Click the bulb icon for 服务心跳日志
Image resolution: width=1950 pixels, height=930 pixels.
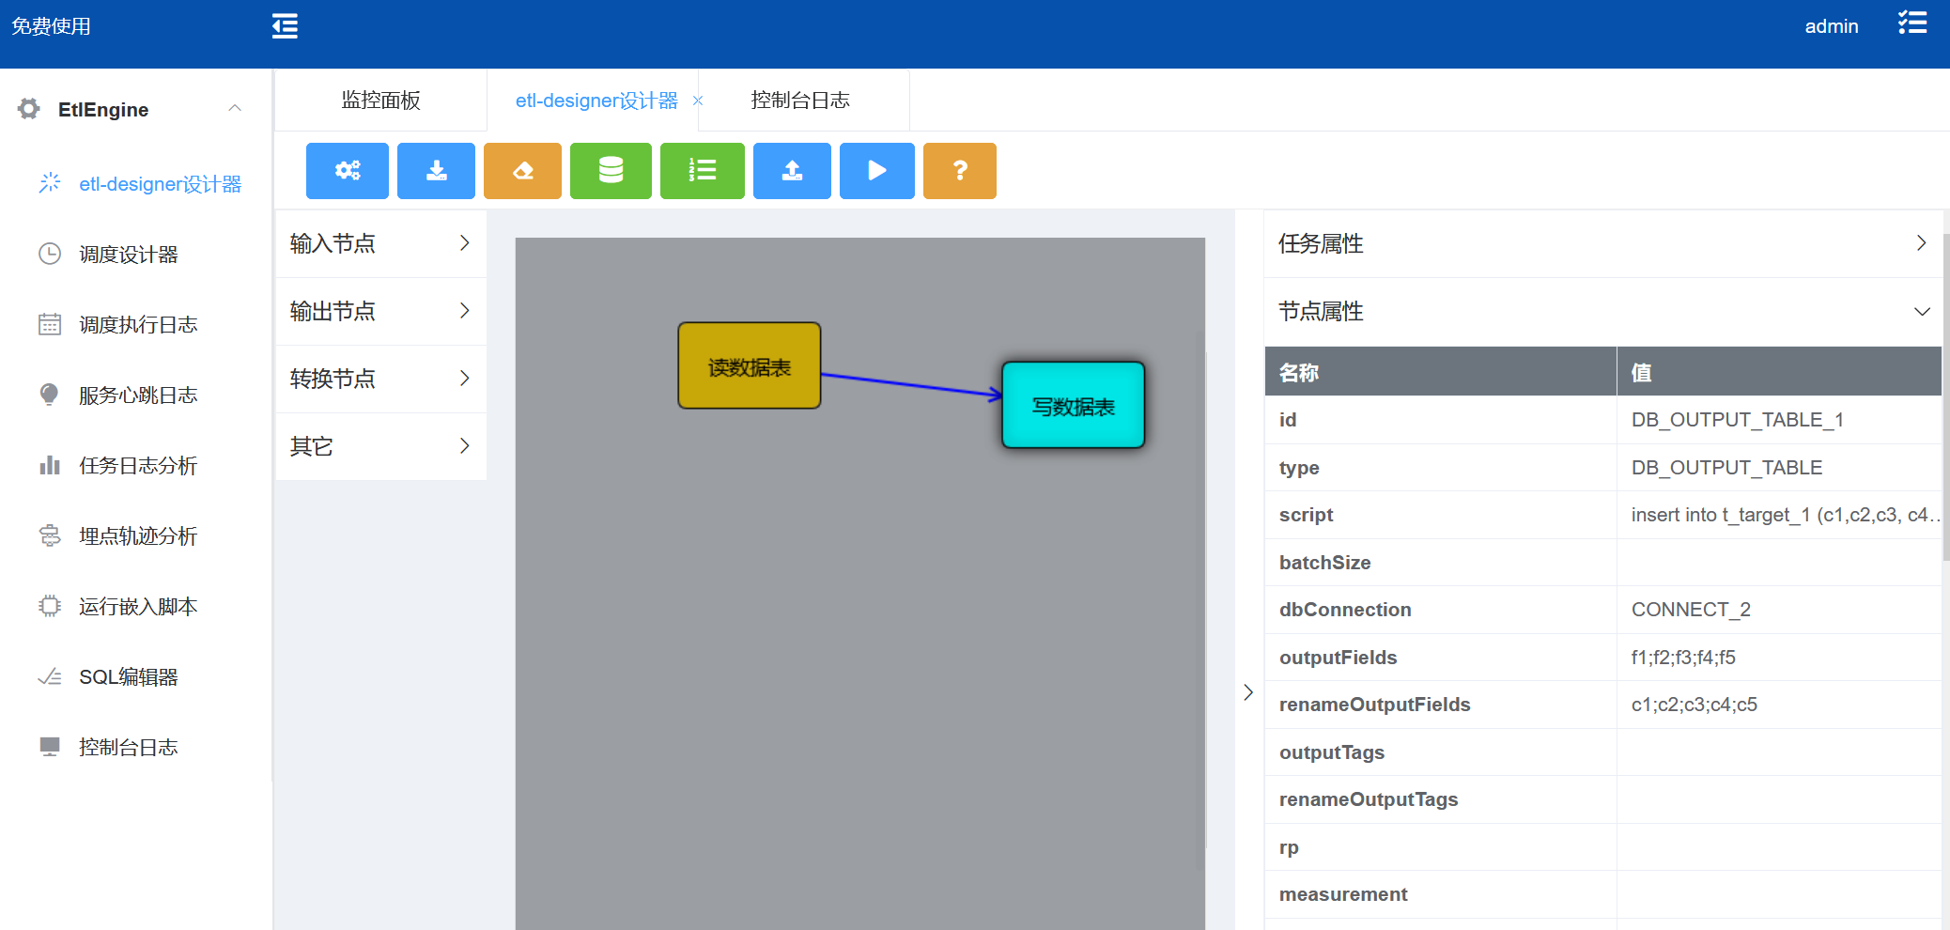[x=50, y=395]
